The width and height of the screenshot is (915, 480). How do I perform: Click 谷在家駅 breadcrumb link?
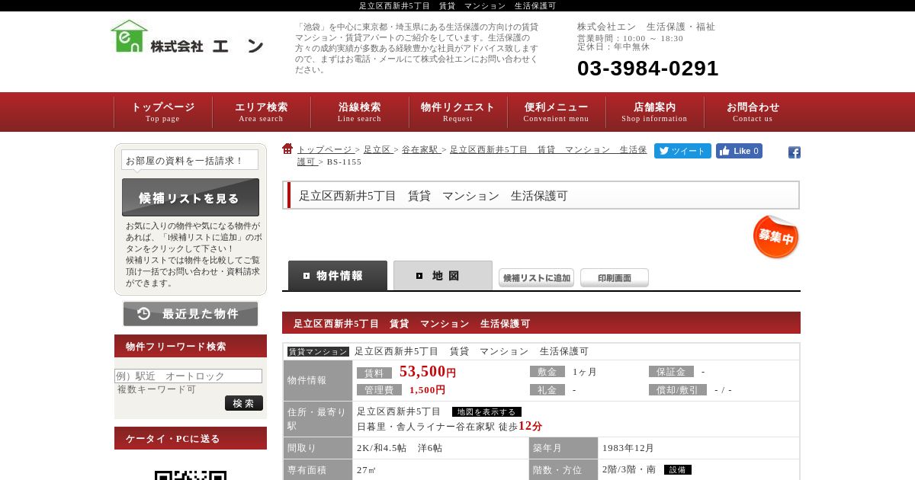[421, 150]
